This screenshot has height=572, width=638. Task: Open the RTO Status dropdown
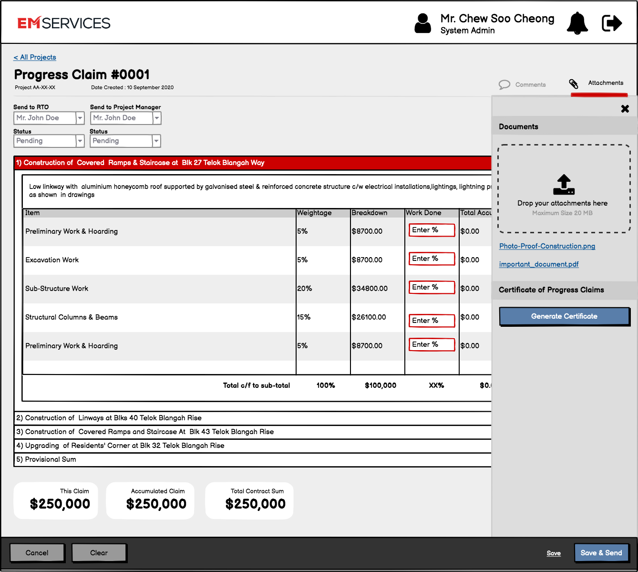49,141
